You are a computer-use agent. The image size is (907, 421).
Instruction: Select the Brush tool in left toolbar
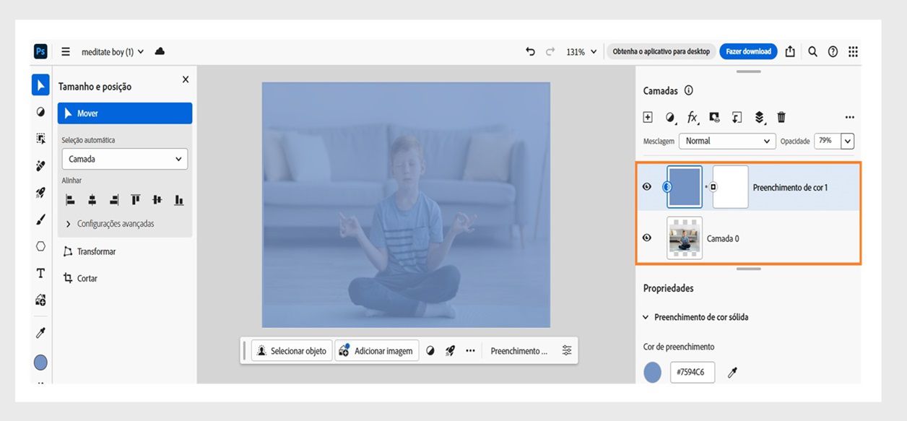(40, 220)
